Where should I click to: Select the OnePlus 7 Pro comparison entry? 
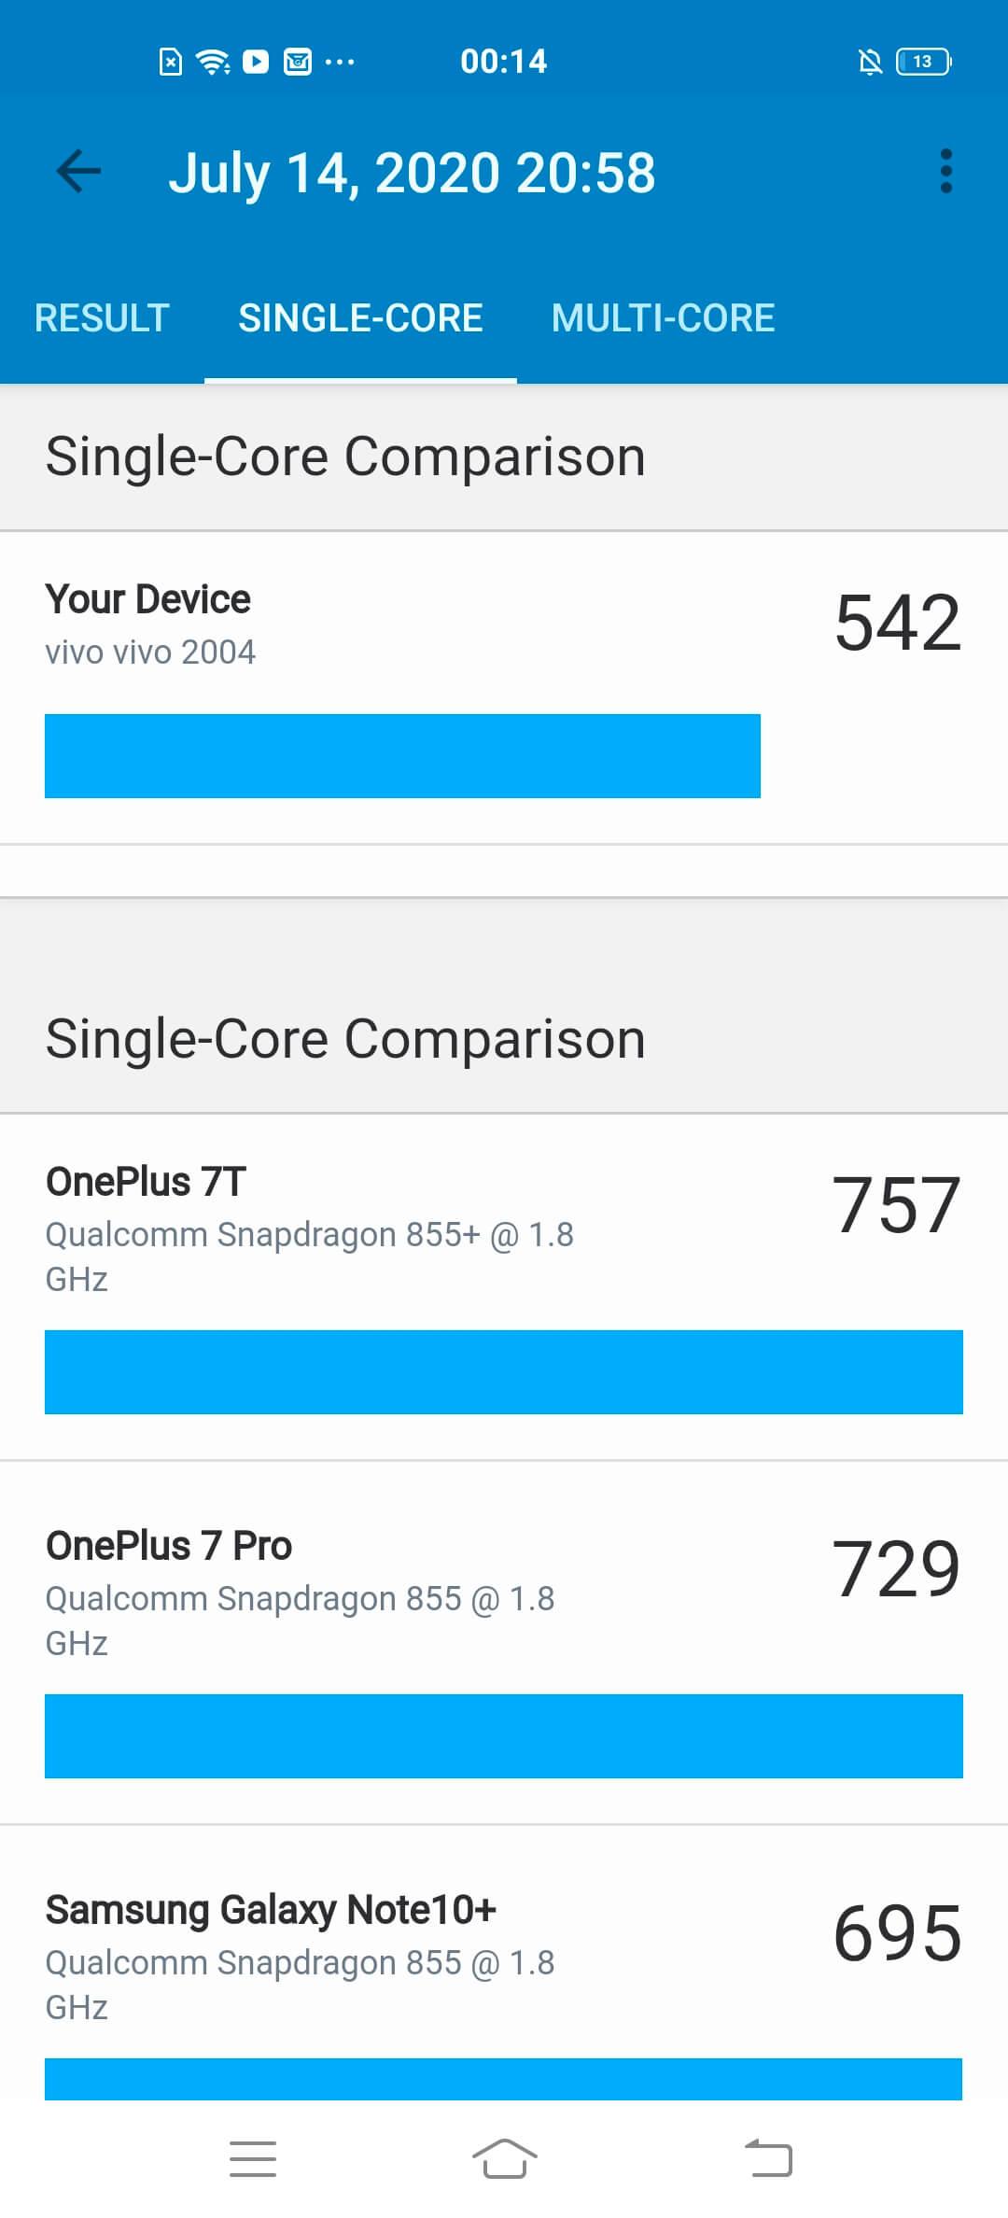coord(504,1643)
